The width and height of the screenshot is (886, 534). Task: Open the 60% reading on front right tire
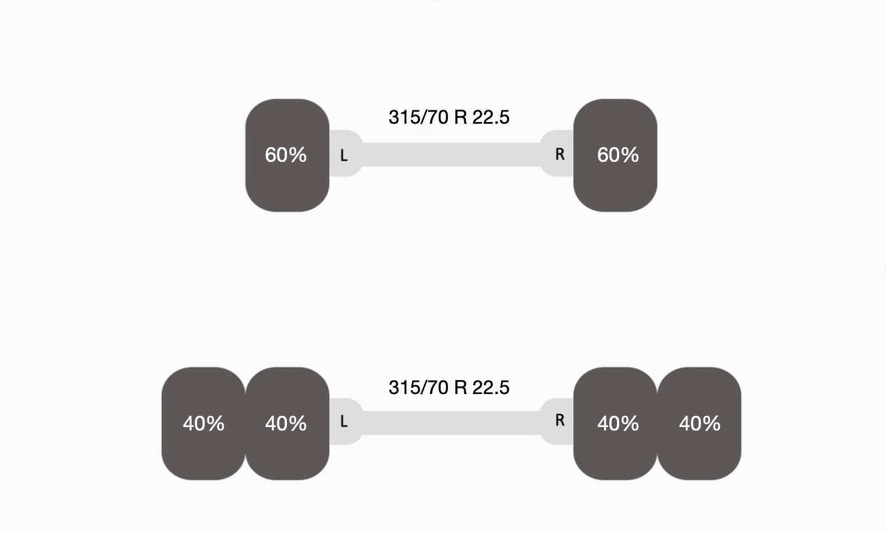coord(618,154)
